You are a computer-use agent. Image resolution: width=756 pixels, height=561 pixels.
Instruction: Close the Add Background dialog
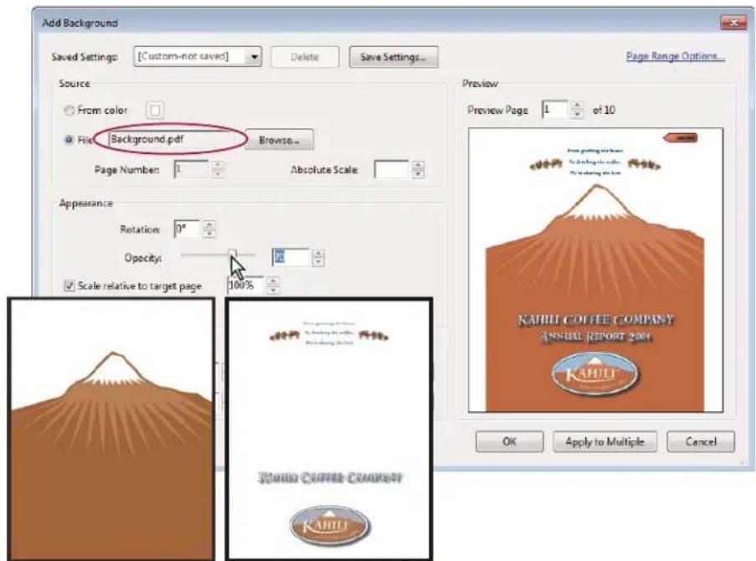733,23
